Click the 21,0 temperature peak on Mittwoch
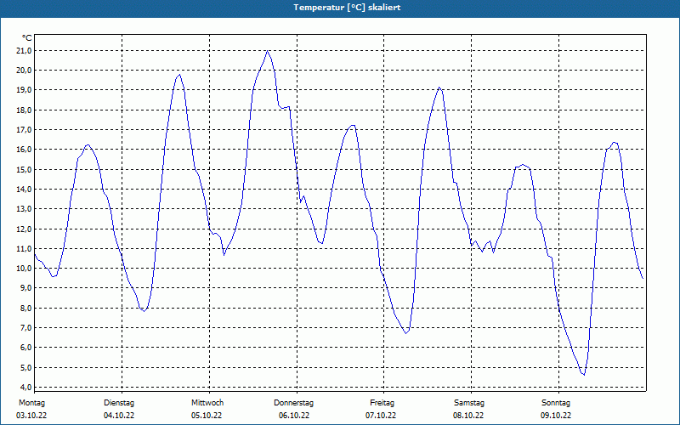The height and width of the screenshot is (425, 680). pyautogui.click(x=268, y=51)
